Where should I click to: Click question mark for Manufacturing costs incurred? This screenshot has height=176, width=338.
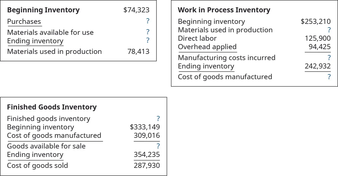329,58
